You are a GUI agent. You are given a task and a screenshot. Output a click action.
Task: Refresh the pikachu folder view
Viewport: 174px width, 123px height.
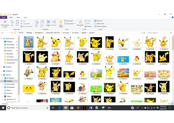[144, 33]
